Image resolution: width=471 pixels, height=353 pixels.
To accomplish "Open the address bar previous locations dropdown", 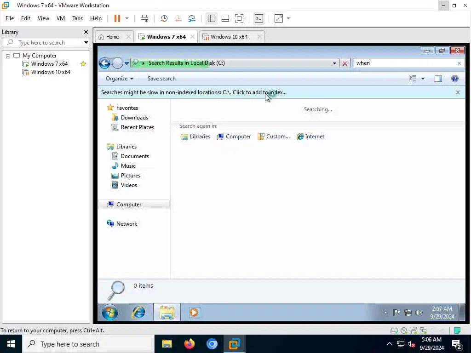I will pos(334,63).
